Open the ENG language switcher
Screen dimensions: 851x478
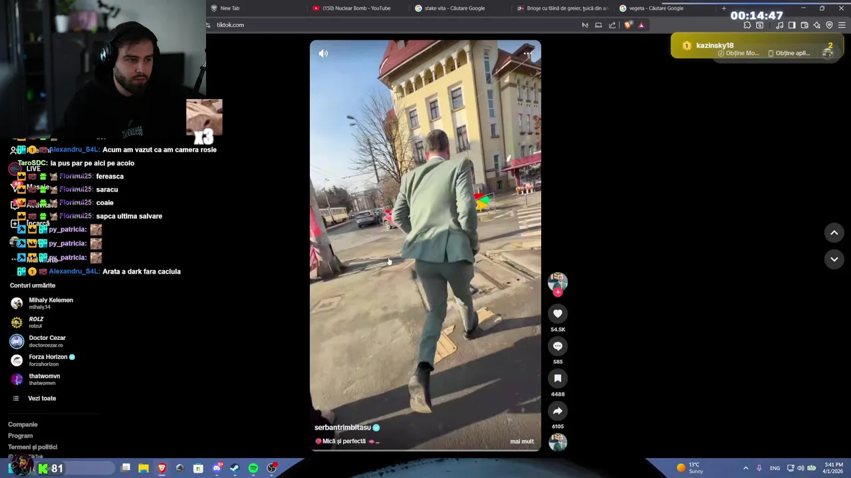pos(775,468)
